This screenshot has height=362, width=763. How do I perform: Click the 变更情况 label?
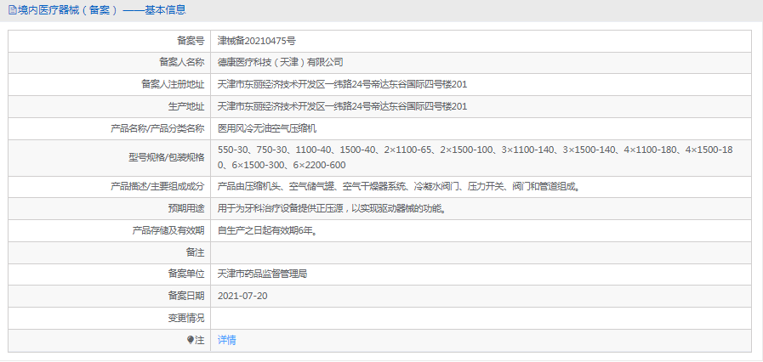[x=186, y=319]
